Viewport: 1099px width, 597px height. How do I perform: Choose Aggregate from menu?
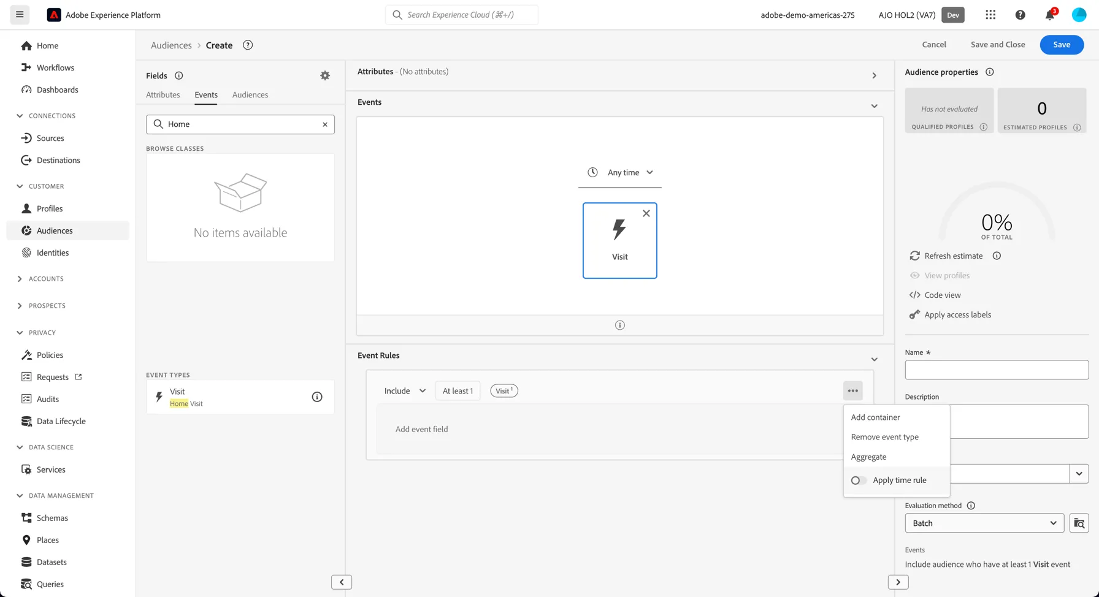point(868,457)
